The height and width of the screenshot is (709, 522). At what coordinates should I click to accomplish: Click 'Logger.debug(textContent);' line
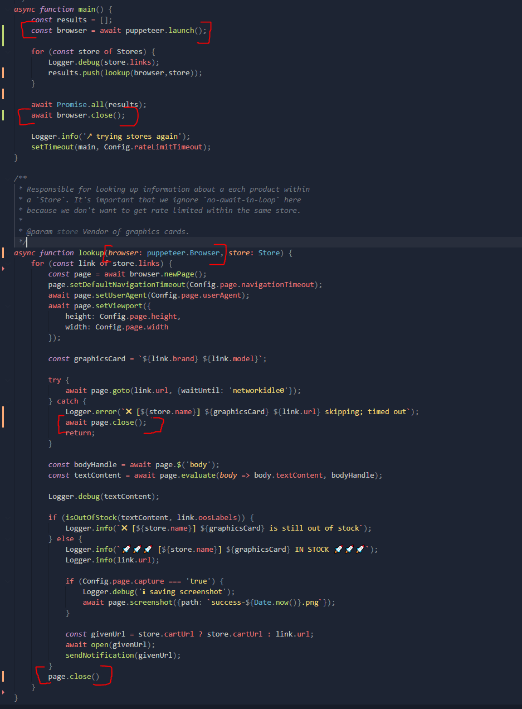tap(104, 496)
